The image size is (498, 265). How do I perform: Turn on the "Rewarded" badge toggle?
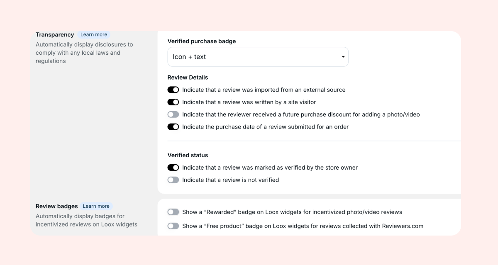pyautogui.click(x=173, y=212)
